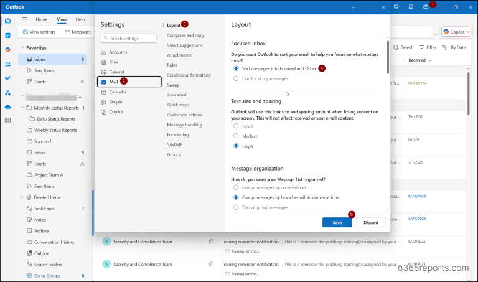478x282 pixels.
Task: Open the OneDrive cloud icon
Action: pyautogui.click(x=8, y=106)
